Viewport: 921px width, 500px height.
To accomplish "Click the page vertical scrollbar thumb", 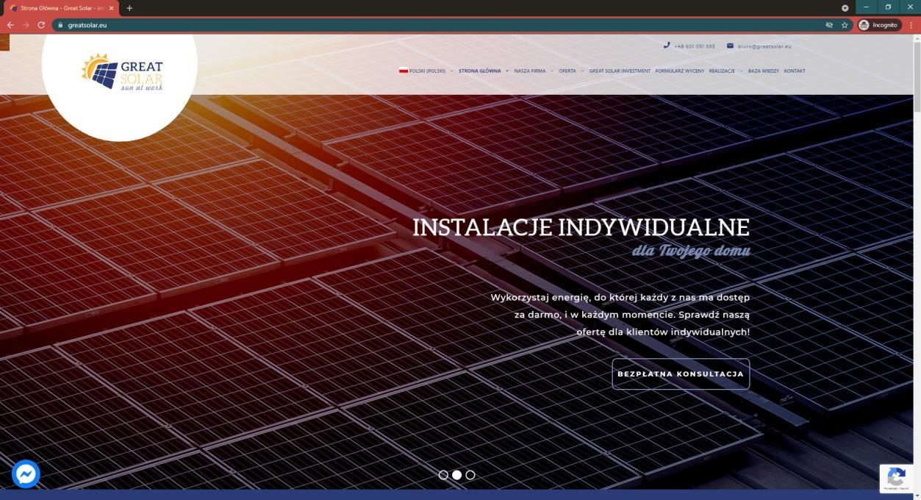I will tap(917, 76).
